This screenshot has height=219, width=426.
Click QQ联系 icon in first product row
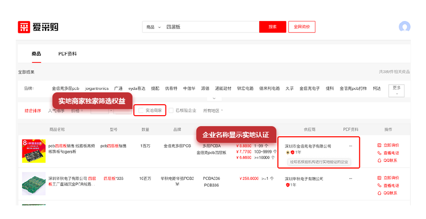pyautogui.click(x=379, y=161)
